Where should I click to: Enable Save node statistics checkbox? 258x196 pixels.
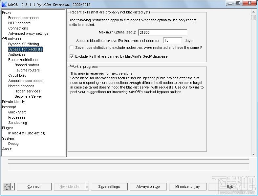[x=72, y=48]
